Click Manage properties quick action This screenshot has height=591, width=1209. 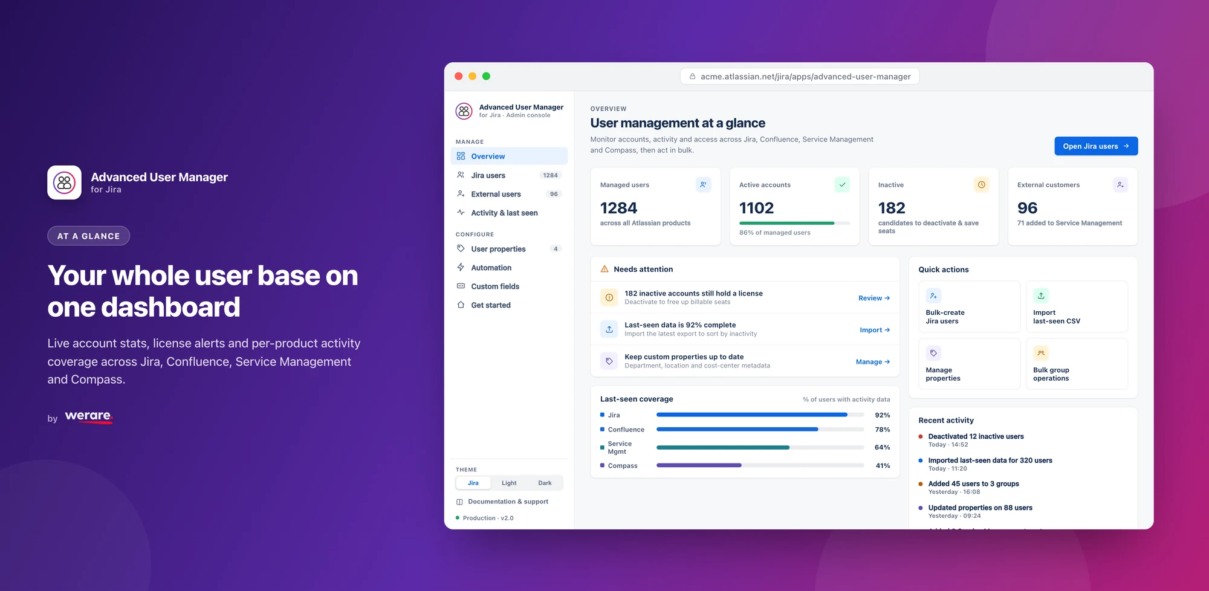click(x=969, y=364)
